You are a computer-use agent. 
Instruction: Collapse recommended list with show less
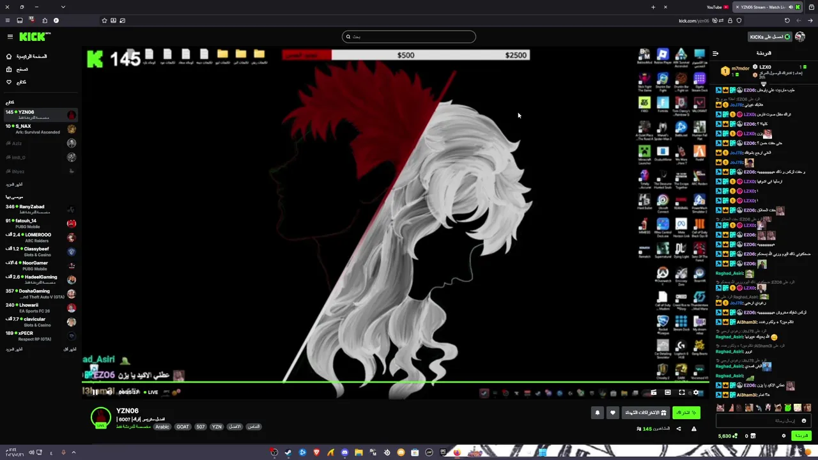coord(70,349)
